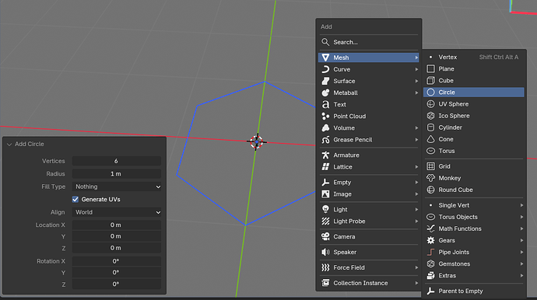537x300 pixels.
Task: Expand the Gemstones submenu arrow
Action: [x=521, y=263]
